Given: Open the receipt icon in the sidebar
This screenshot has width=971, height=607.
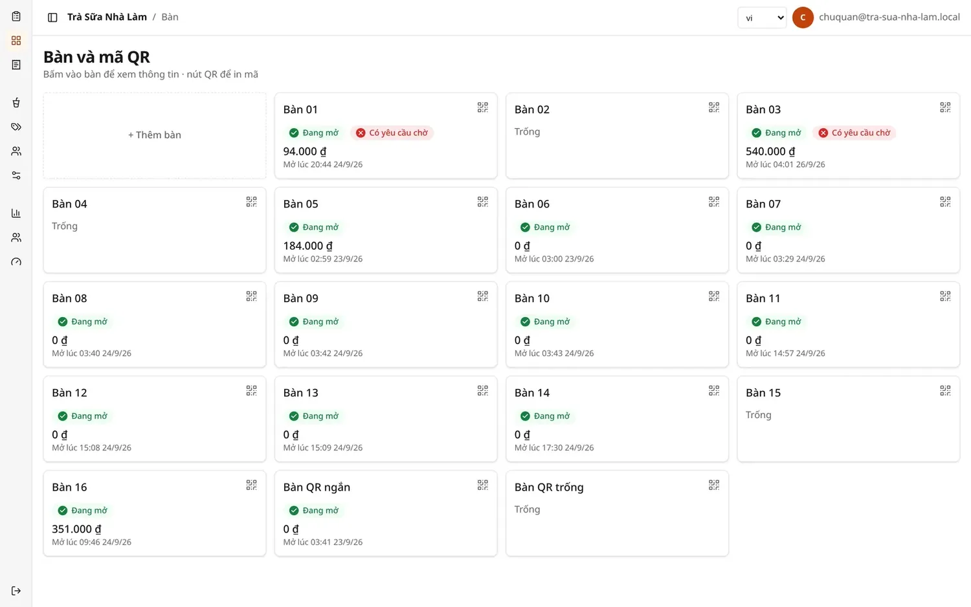Looking at the screenshot, I should coord(16,65).
